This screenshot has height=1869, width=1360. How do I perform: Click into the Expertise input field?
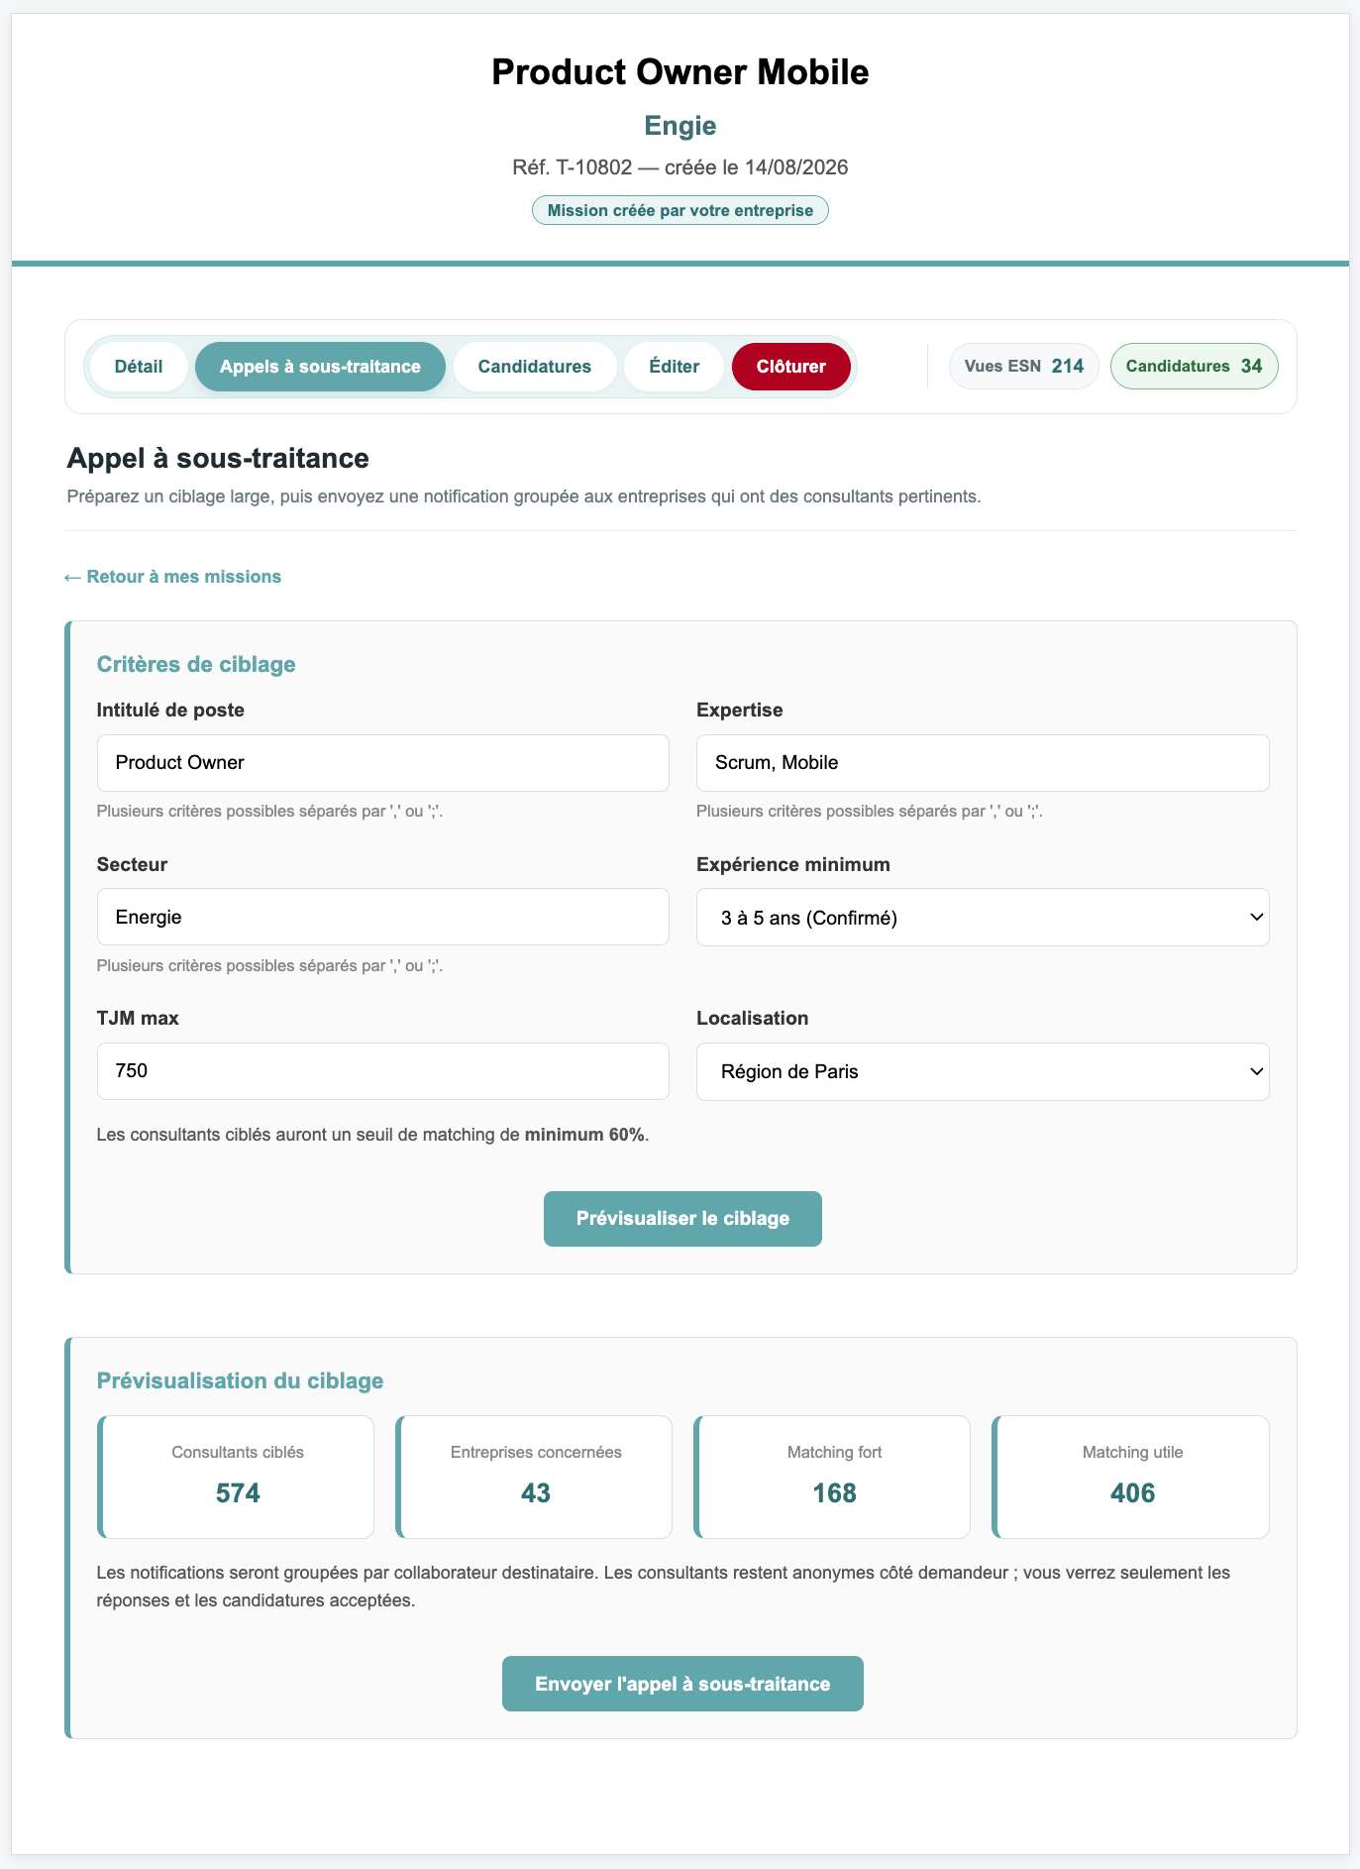point(983,763)
